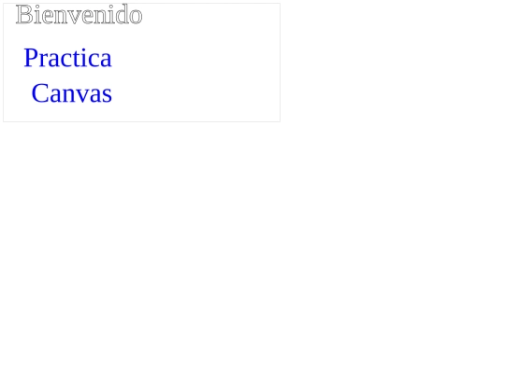The height and width of the screenshot is (378, 505).
Task: Click the final letter o in Bienvenido
Action: [x=137, y=18]
